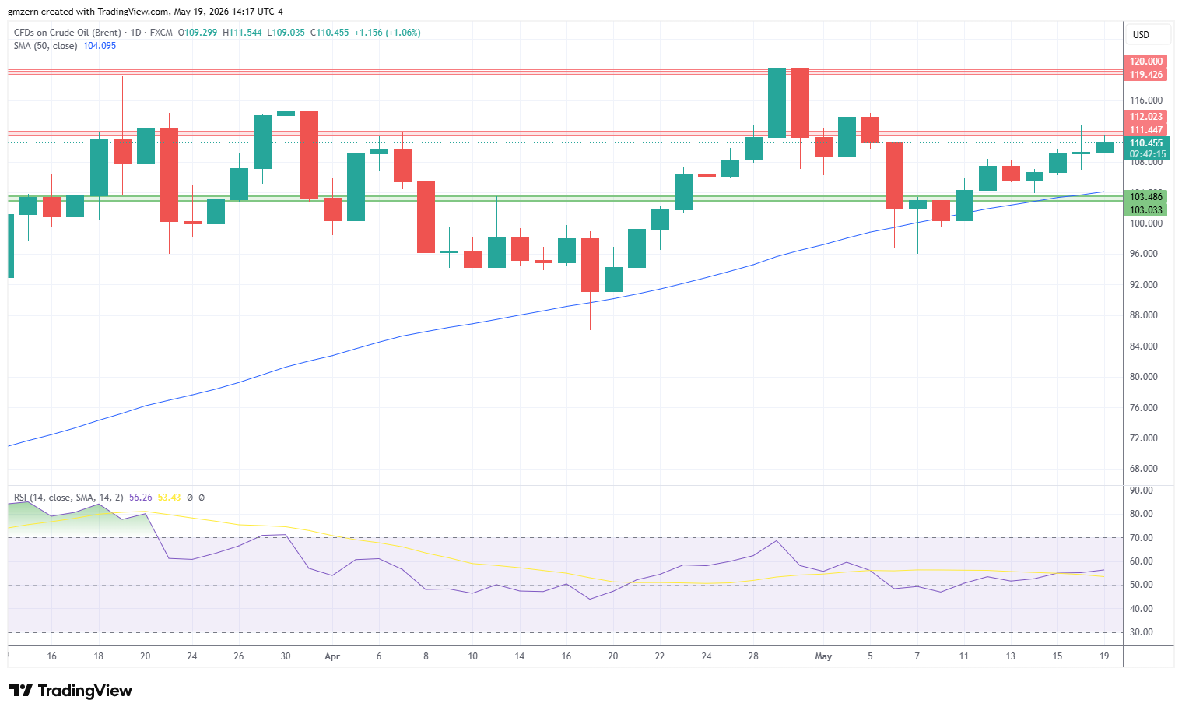Click the current price label 110.455
The width and height of the screenshot is (1182, 714).
coord(1146,143)
